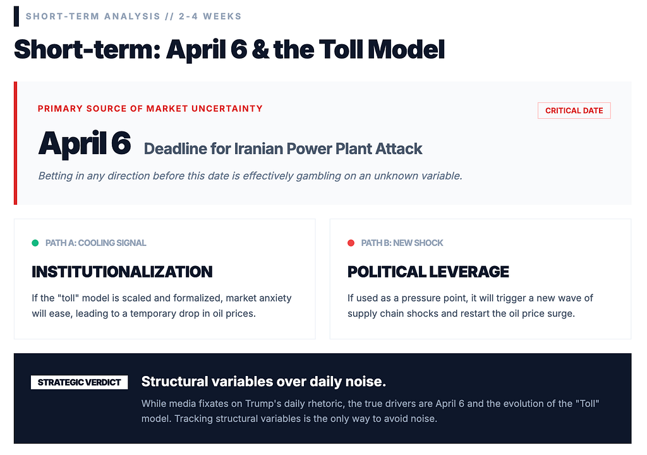Click the red dot beside Path B

(x=351, y=243)
